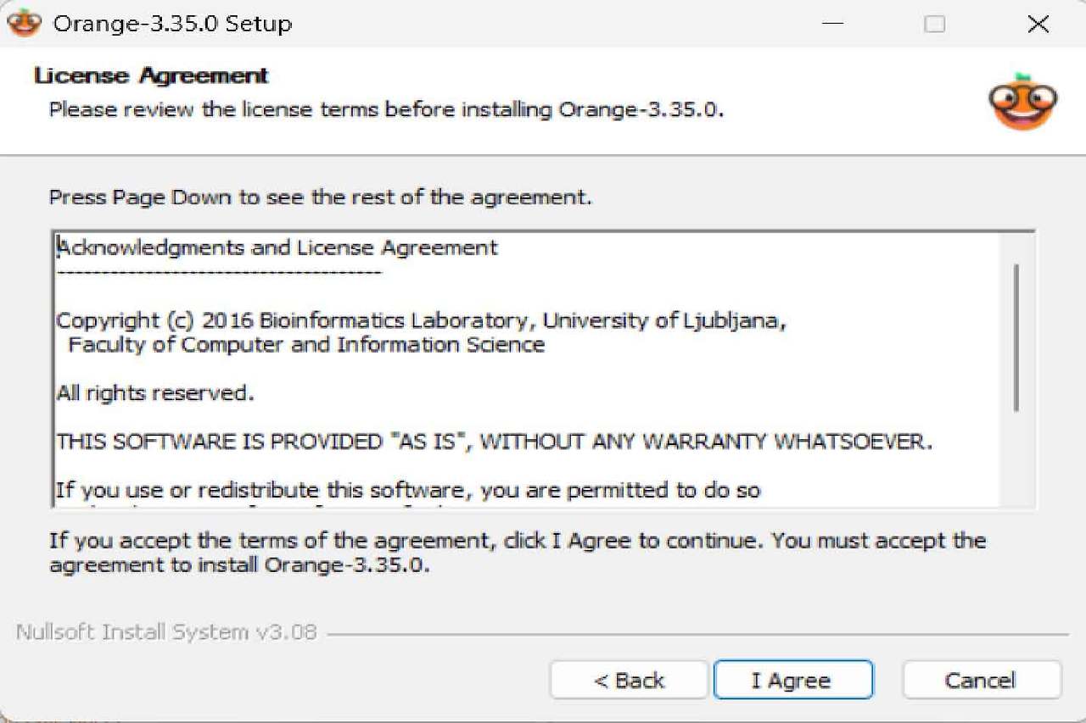The width and height of the screenshot is (1086, 723).
Task: Click the 'THIS SOFTWARE IS PROVIDED AS IS' line
Action: pos(494,442)
